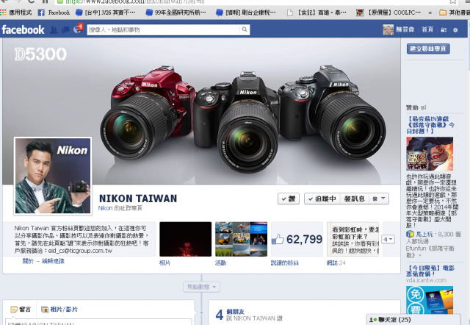
Task: Click 活動 label link
Action: point(220,263)
